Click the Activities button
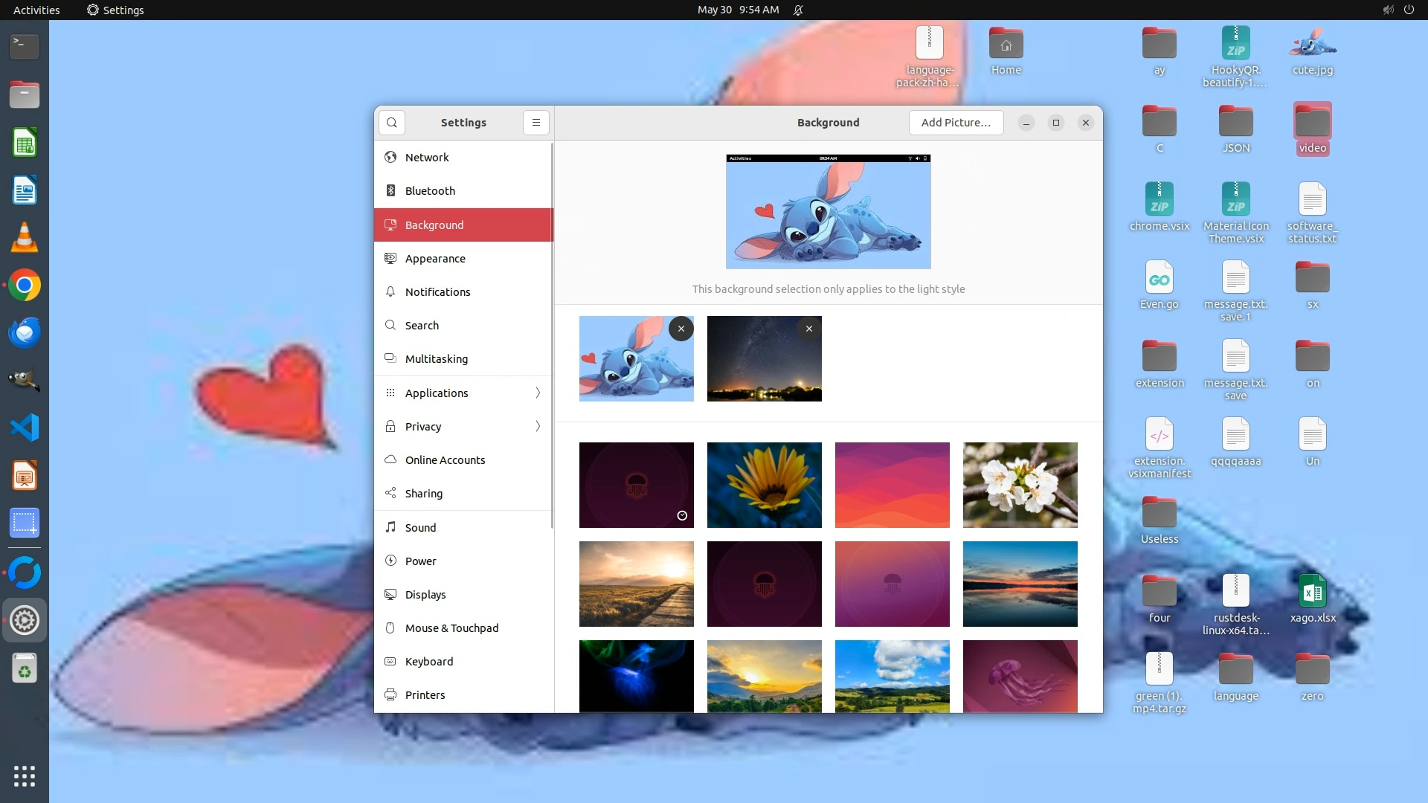Screen dimensions: 1428x803 (x=36, y=10)
